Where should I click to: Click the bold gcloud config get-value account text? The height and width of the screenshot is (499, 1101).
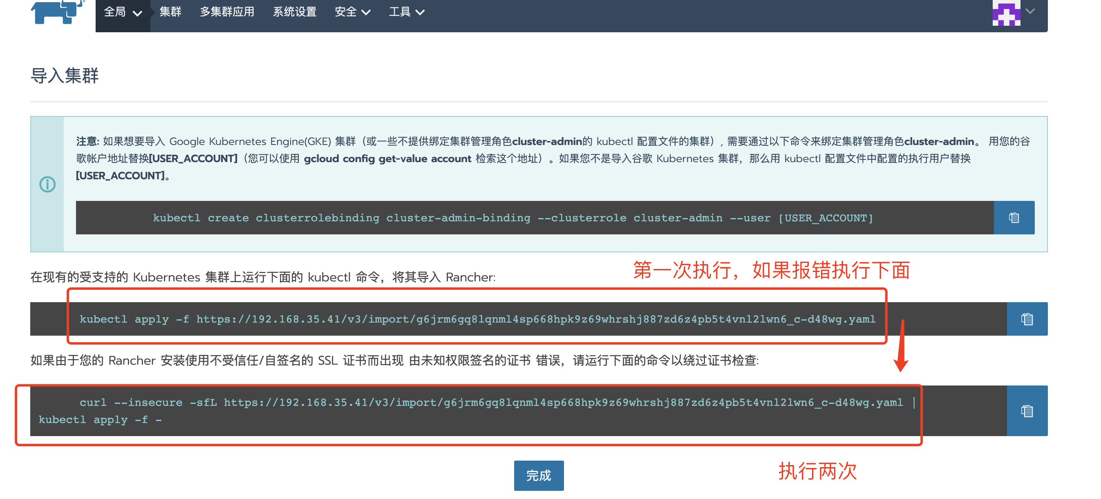click(x=387, y=159)
